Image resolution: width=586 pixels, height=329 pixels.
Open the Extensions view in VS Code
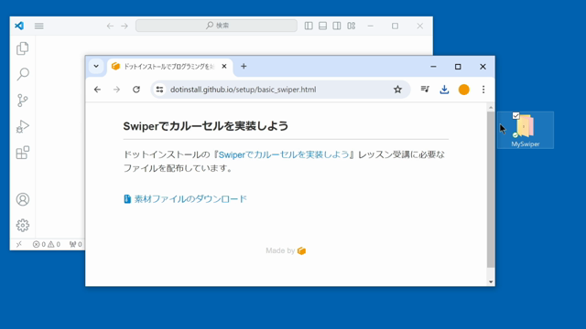click(x=22, y=153)
